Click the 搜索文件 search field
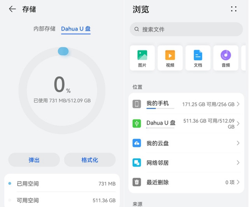Image resolution: width=249 pixels, height=207 pixels. pyautogui.click(x=186, y=29)
